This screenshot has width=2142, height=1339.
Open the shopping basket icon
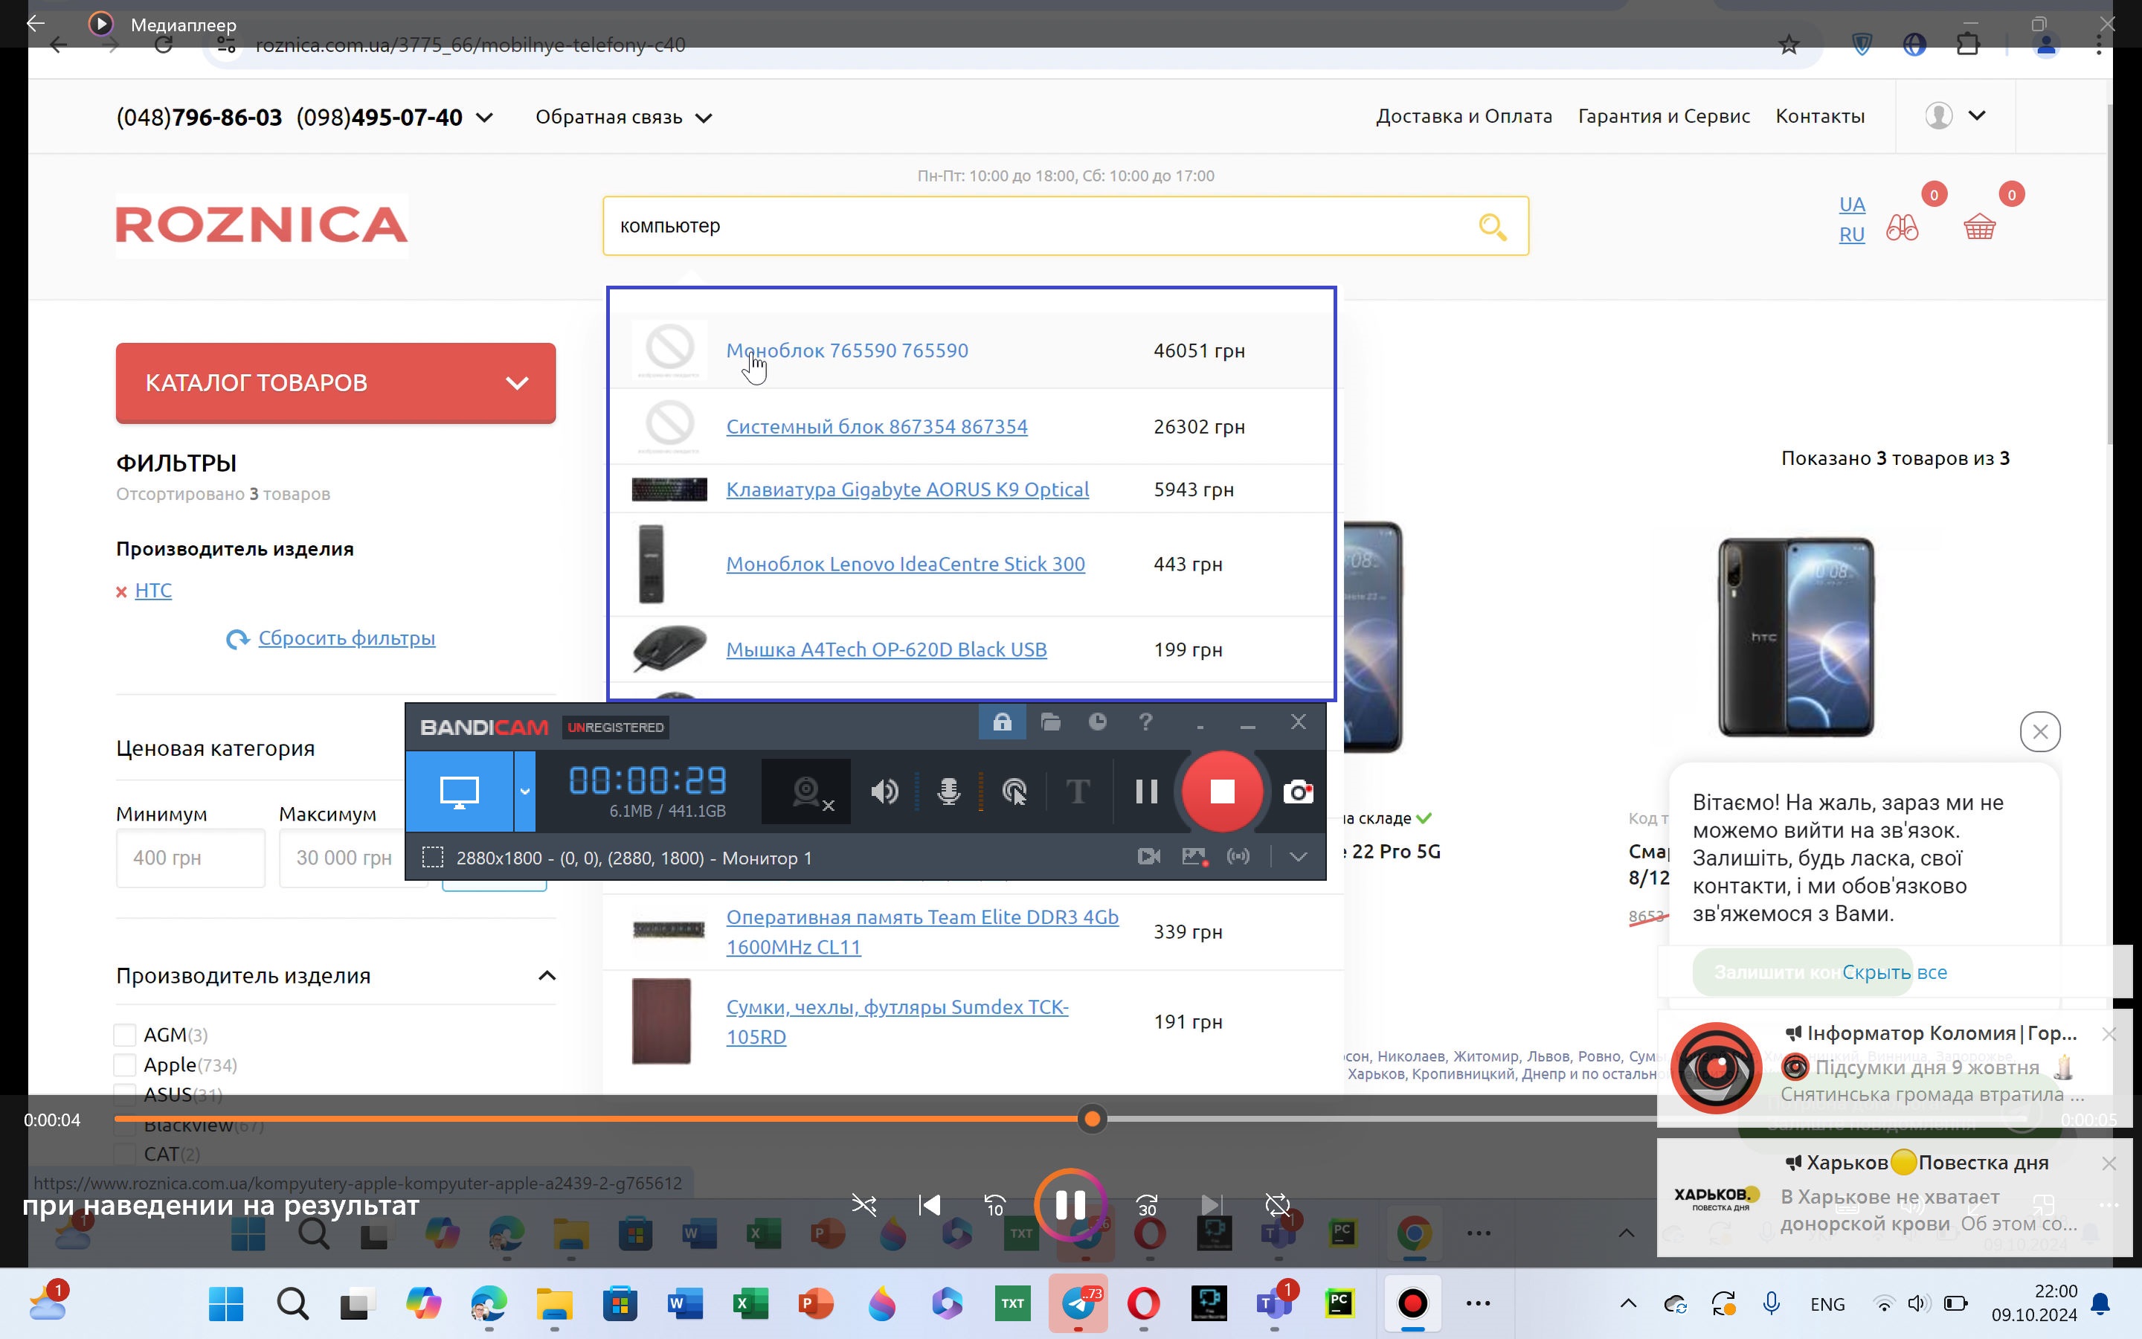[1979, 228]
